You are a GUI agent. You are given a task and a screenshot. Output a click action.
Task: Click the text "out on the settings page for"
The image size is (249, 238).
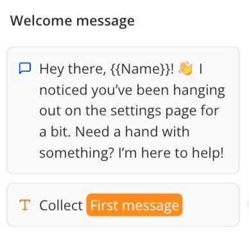[129, 111]
